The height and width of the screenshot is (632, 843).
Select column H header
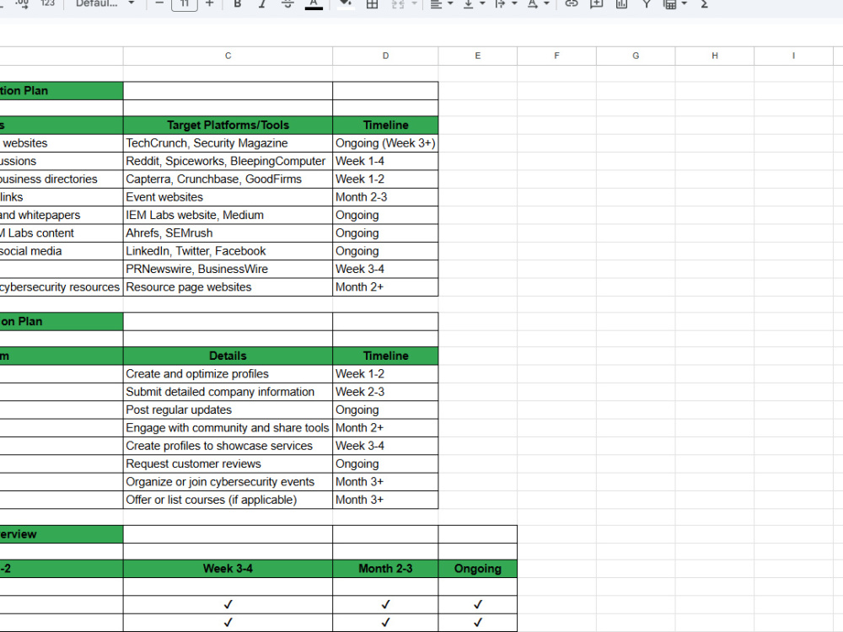(715, 56)
